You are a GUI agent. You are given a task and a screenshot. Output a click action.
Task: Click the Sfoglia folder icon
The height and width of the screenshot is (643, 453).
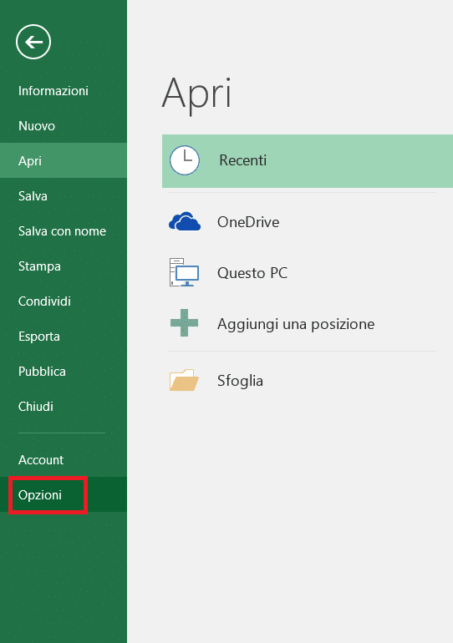pyautogui.click(x=184, y=380)
